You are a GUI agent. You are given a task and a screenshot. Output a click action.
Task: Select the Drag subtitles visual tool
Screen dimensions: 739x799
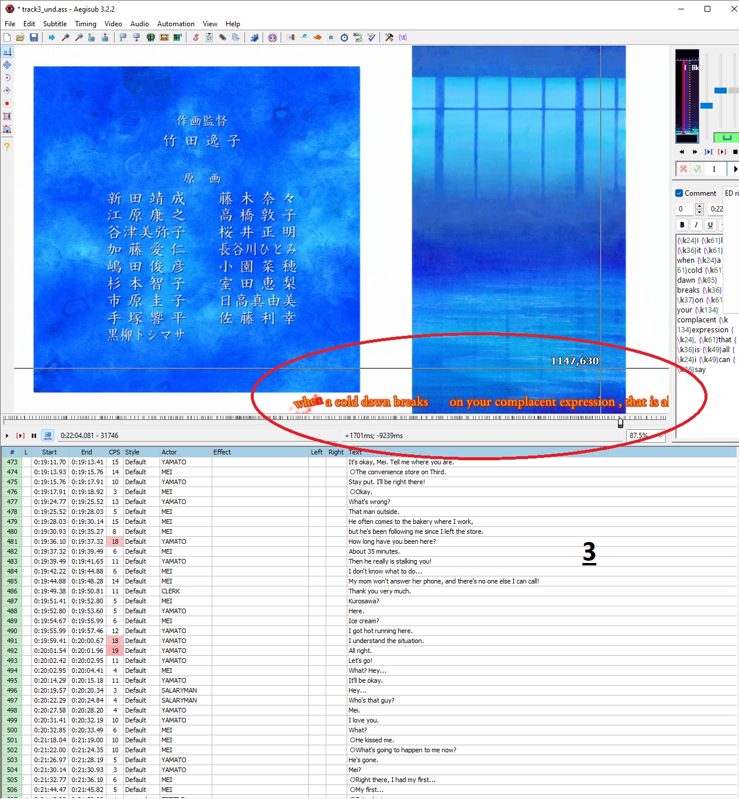tap(7, 65)
